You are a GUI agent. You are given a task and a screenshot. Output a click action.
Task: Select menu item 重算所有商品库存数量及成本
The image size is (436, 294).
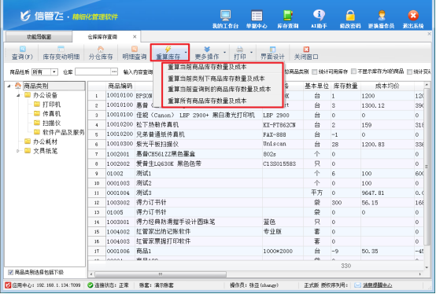click(x=207, y=101)
